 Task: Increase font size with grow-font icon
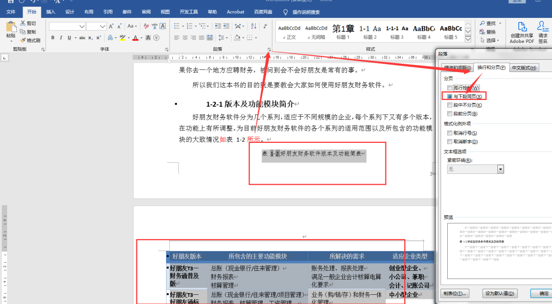[111, 27]
